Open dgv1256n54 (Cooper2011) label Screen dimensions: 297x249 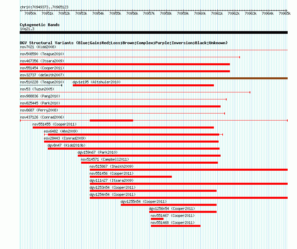(172, 209)
